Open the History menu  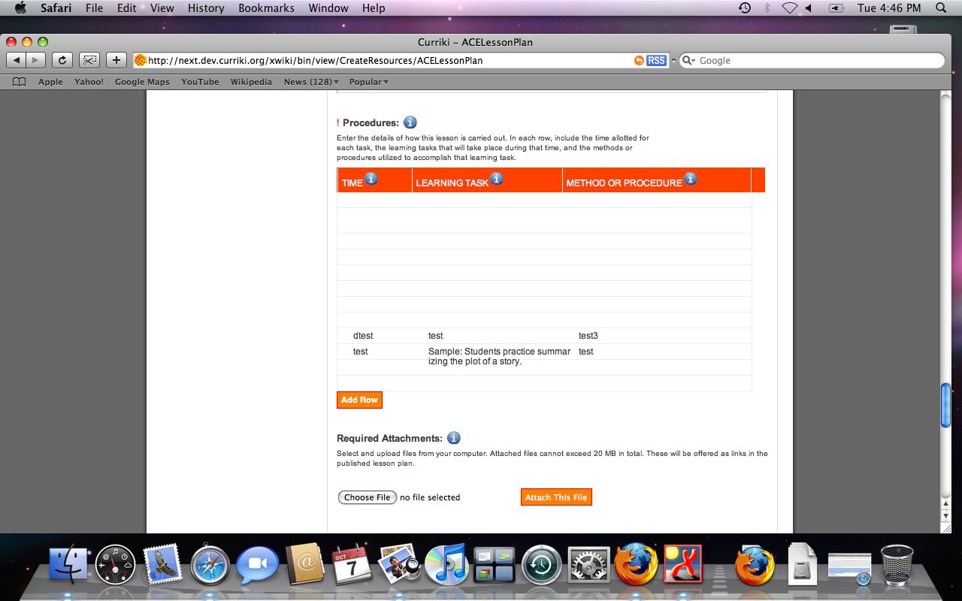(x=206, y=8)
